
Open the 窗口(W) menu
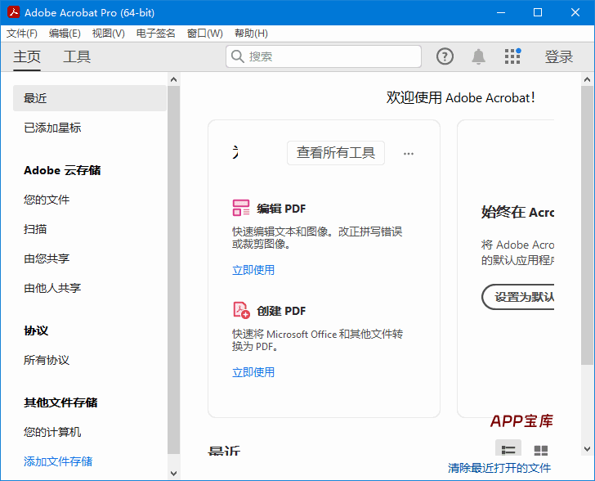click(204, 34)
